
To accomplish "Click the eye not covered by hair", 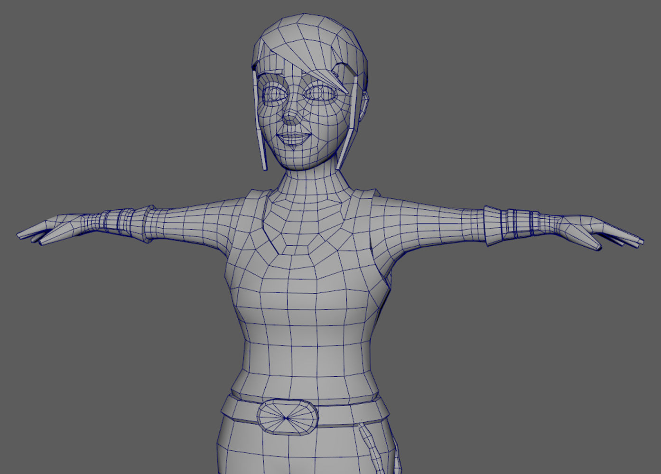I will pos(275,94).
